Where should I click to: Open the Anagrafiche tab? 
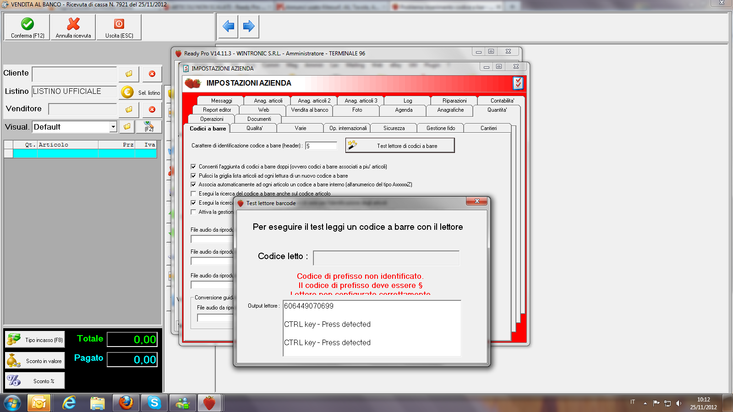click(450, 110)
